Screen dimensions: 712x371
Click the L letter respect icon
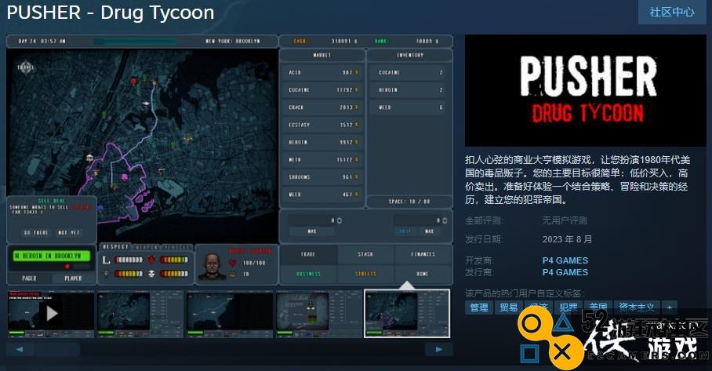(x=106, y=260)
